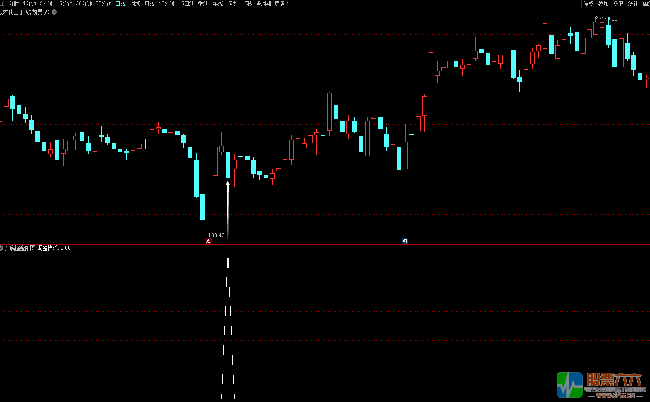
Task: Click the panel toggle icon before 分时
Action: (3, 3)
